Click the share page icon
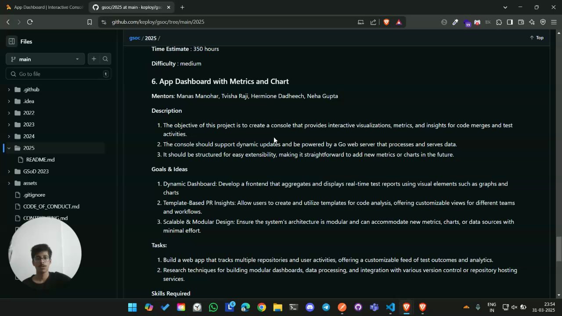562x316 pixels. tap(373, 22)
